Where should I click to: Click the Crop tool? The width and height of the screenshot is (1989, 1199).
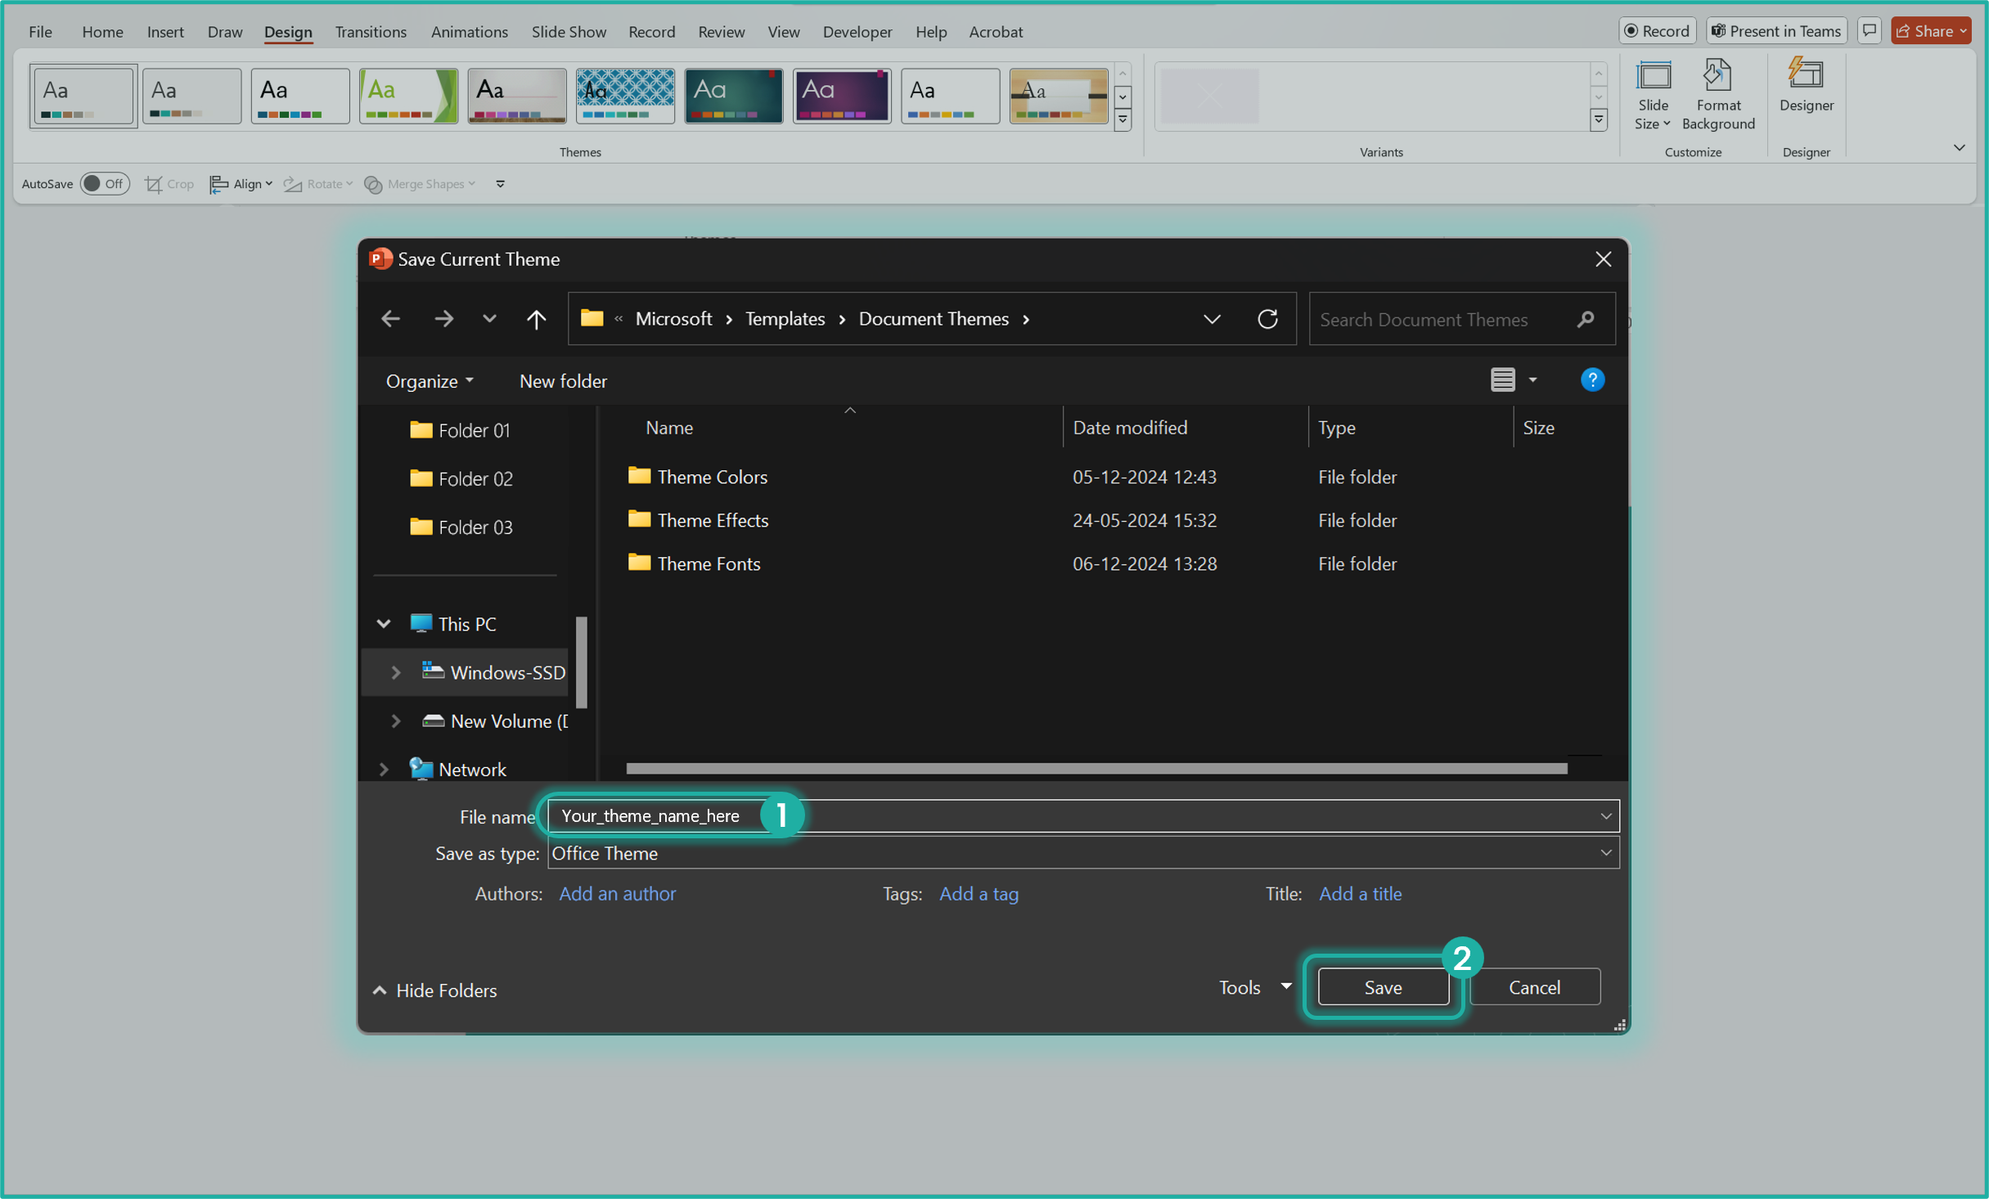pos(169,184)
